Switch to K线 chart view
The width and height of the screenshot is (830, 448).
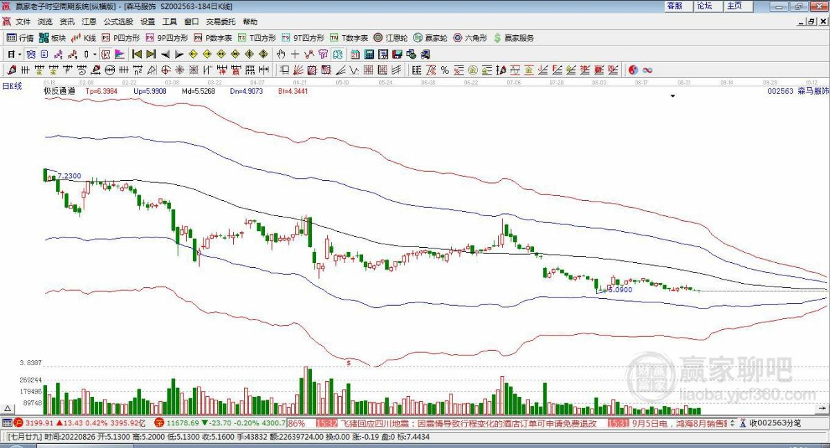(x=84, y=38)
